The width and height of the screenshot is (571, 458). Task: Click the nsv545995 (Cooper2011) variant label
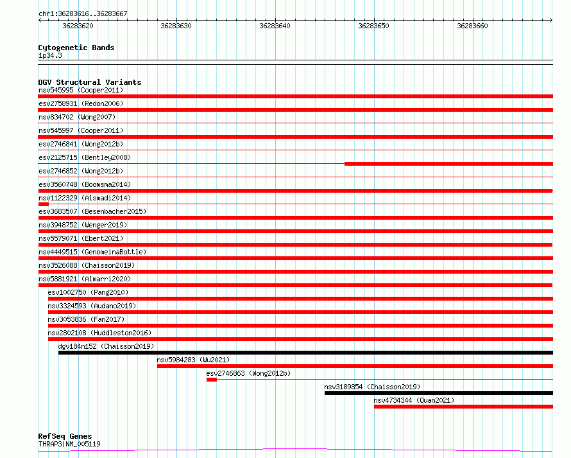pyautogui.click(x=81, y=90)
